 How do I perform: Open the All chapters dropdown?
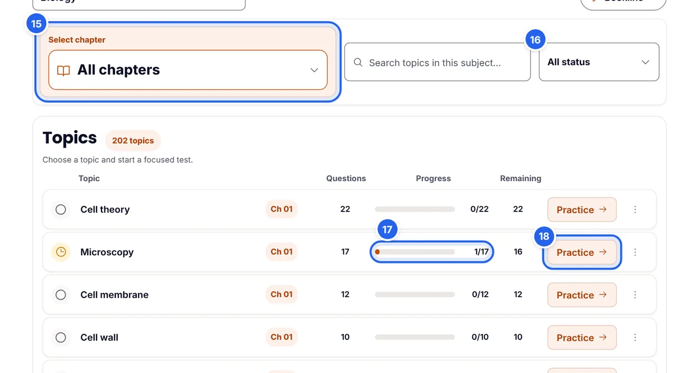point(188,70)
